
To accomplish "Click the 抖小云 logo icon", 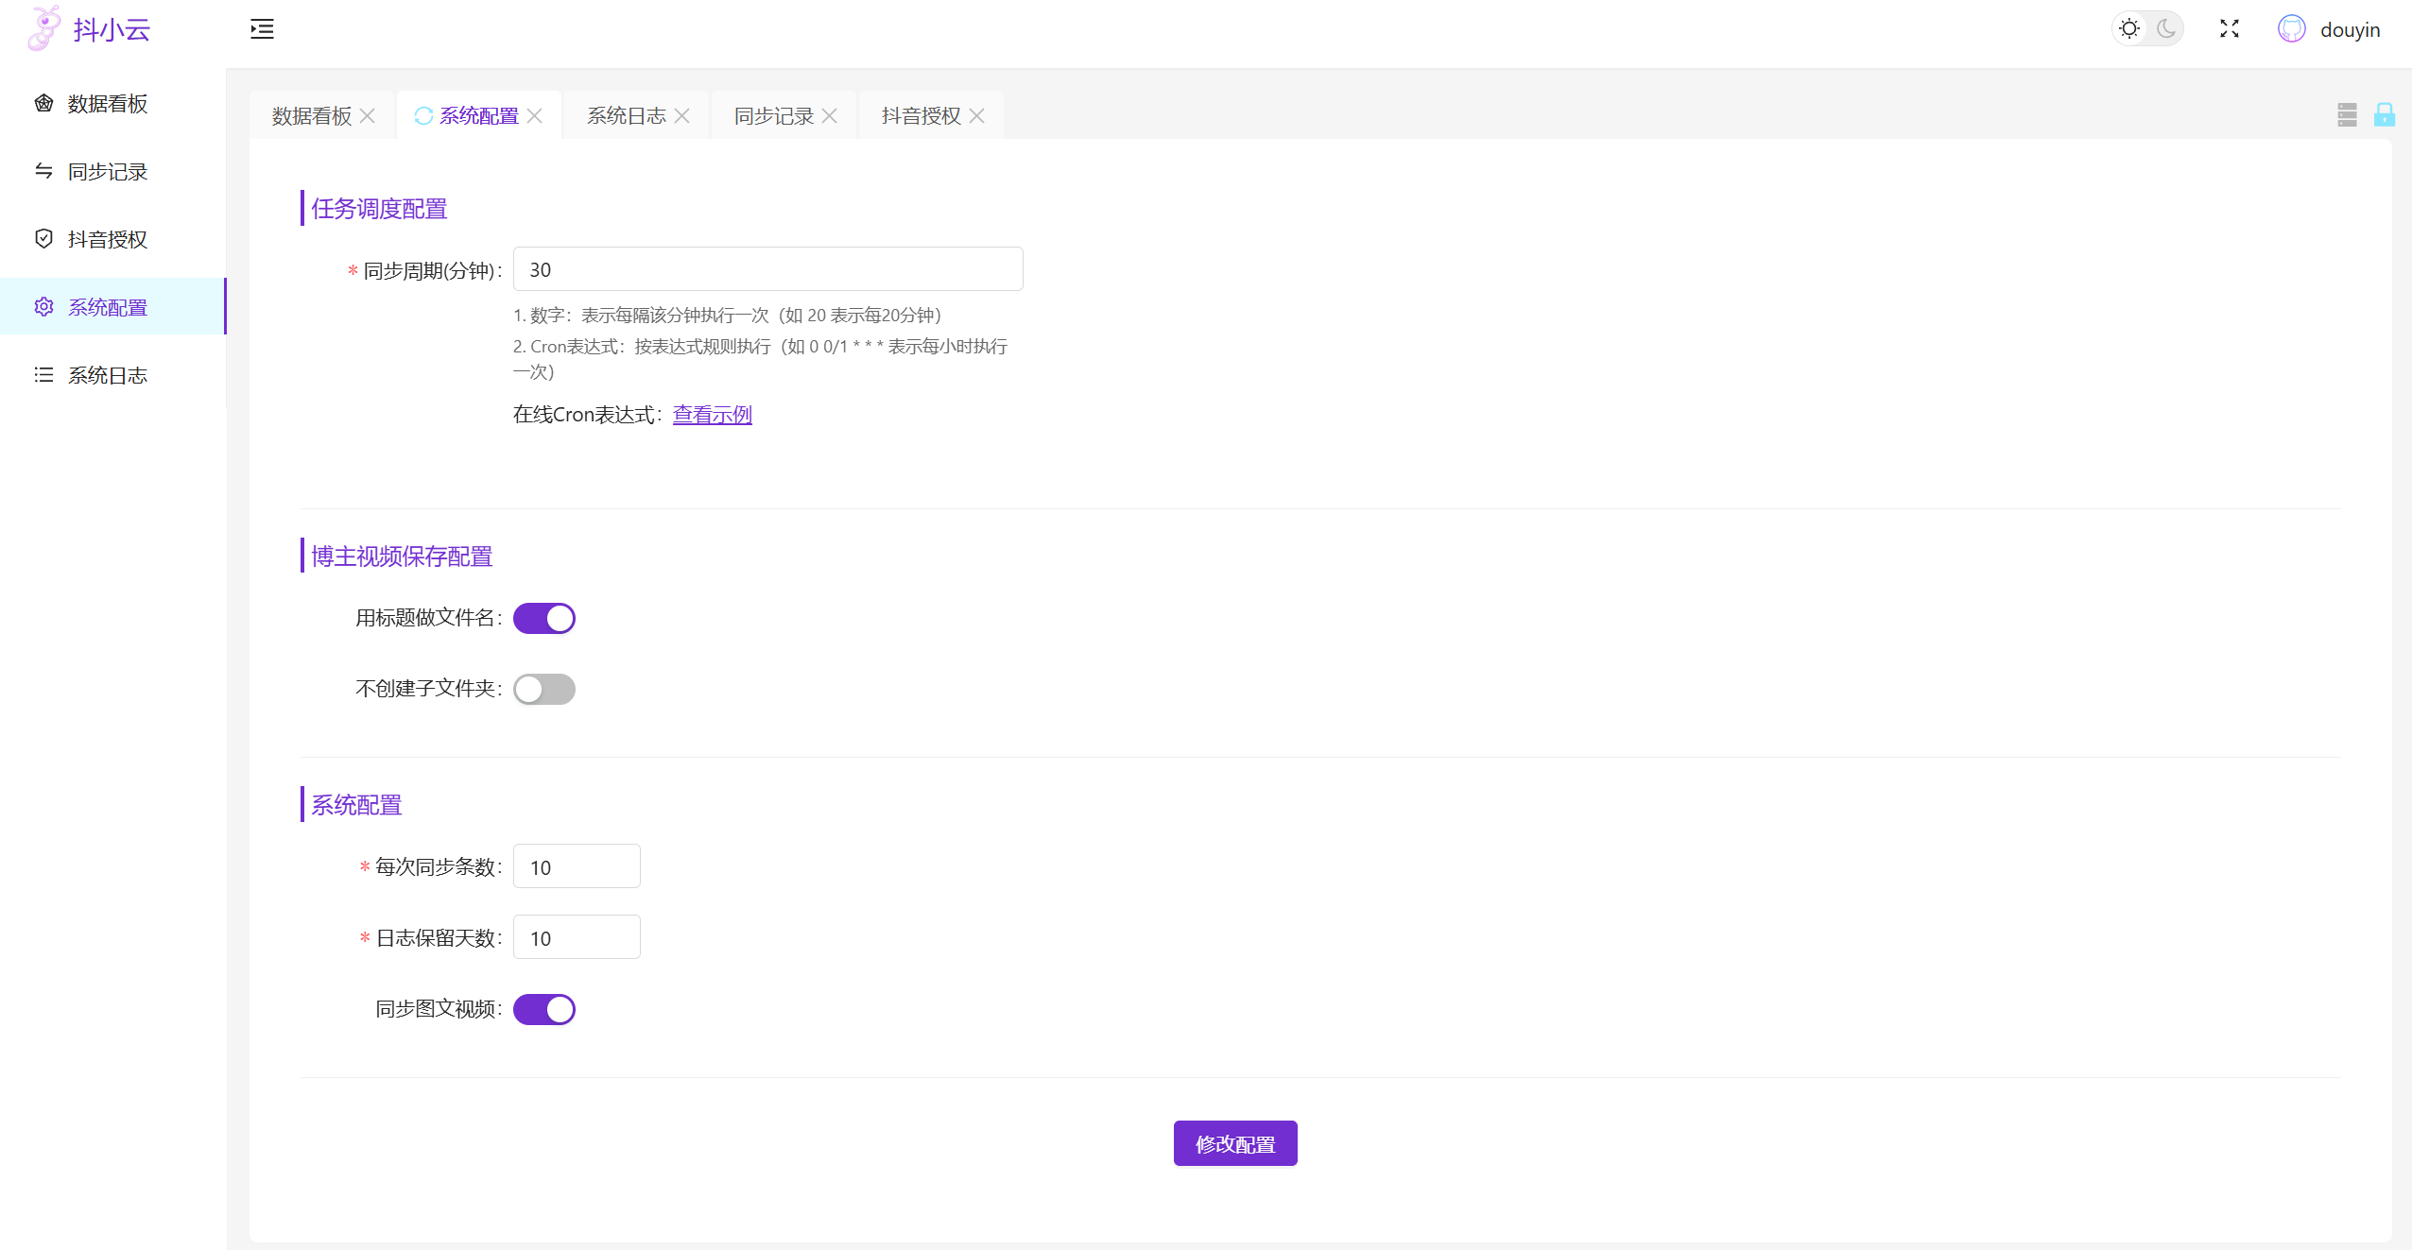I will click(43, 28).
